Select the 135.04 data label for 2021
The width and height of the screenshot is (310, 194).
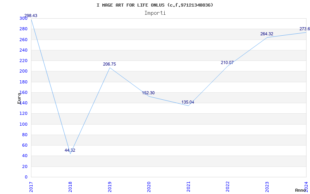point(188,102)
